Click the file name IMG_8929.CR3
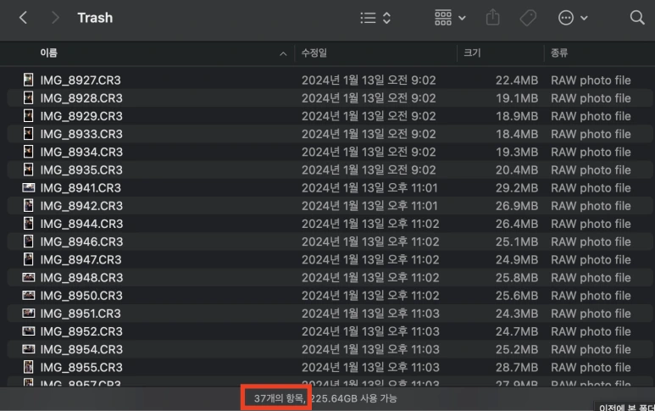 (x=81, y=116)
